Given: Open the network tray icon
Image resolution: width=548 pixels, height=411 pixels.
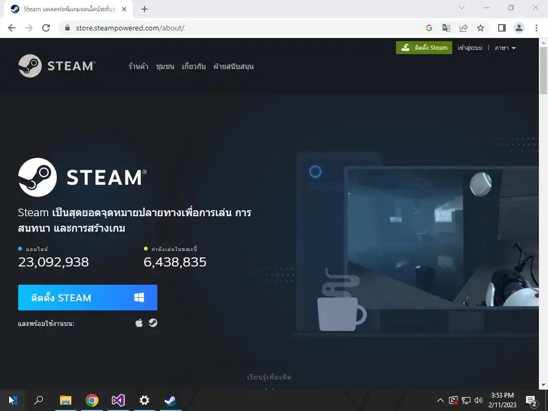Looking at the screenshot, I should [466, 400].
